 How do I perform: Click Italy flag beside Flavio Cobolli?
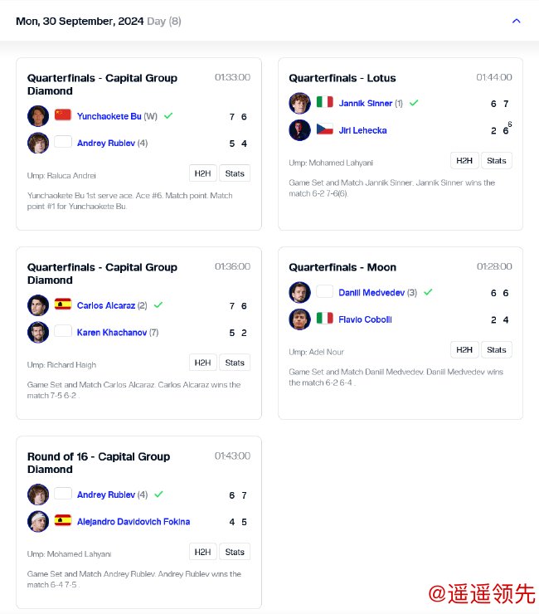(325, 319)
